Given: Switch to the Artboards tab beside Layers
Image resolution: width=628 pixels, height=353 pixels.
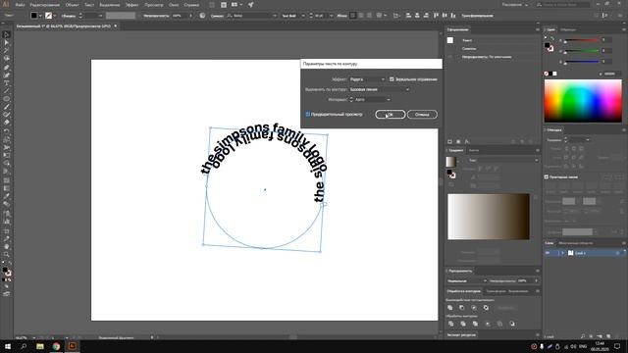Looking at the screenshot, I should [576, 242].
